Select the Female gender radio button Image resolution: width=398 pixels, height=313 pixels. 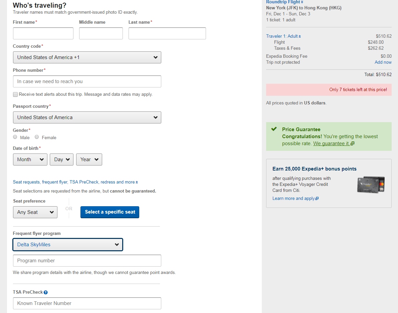37,137
